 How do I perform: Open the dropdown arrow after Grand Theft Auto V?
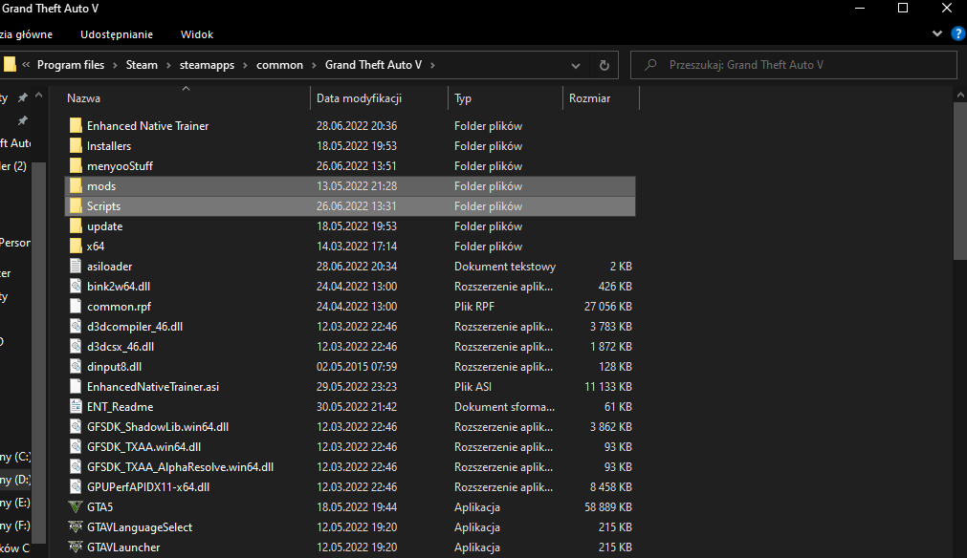coord(432,65)
